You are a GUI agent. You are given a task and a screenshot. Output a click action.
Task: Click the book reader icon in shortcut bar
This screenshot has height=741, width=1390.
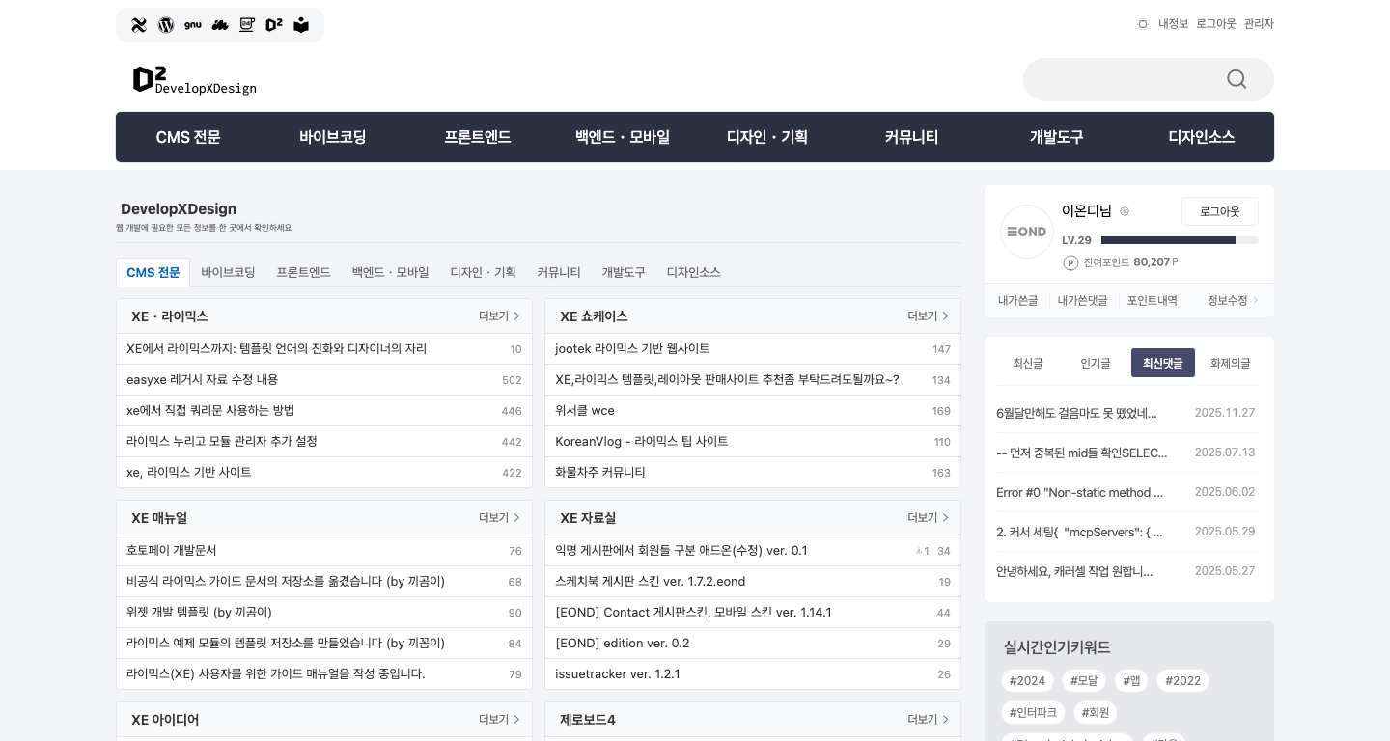pos(301,25)
